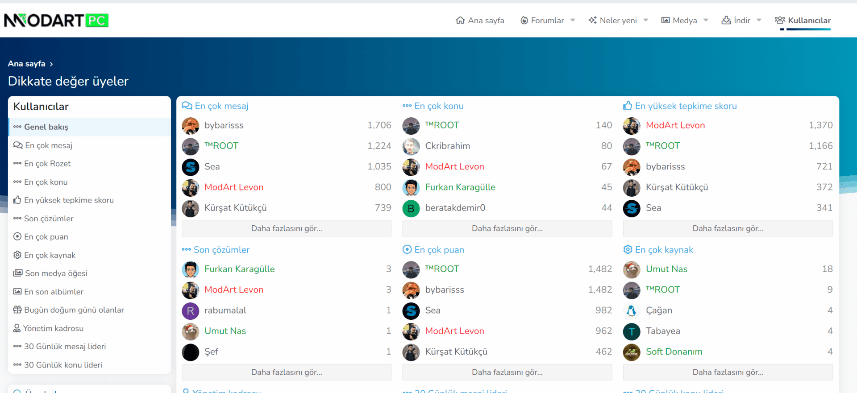Click the speech bubble icon beside En çok mesaj heading
Viewport: 857px width, 393px height.
pyautogui.click(x=187, y=106)
